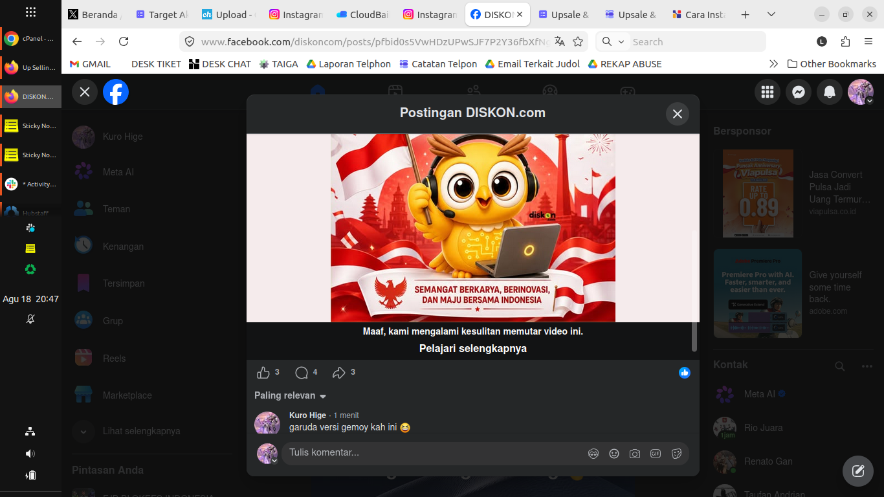Toggle the muted notifications bell in the panel
The height and width of the screenshot is (497, 884).
tap(30, 319)
